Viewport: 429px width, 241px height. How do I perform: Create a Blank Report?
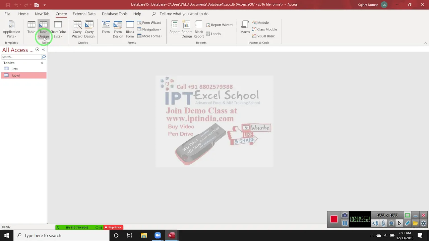pyautogui.click(x=199, y=29)
